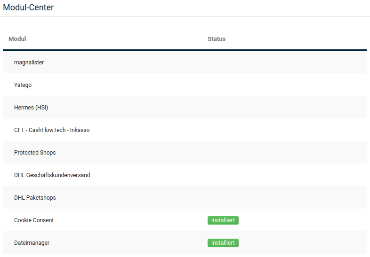Click the empty status cell for DHL Geschäftskundenversand

(282, 175)
